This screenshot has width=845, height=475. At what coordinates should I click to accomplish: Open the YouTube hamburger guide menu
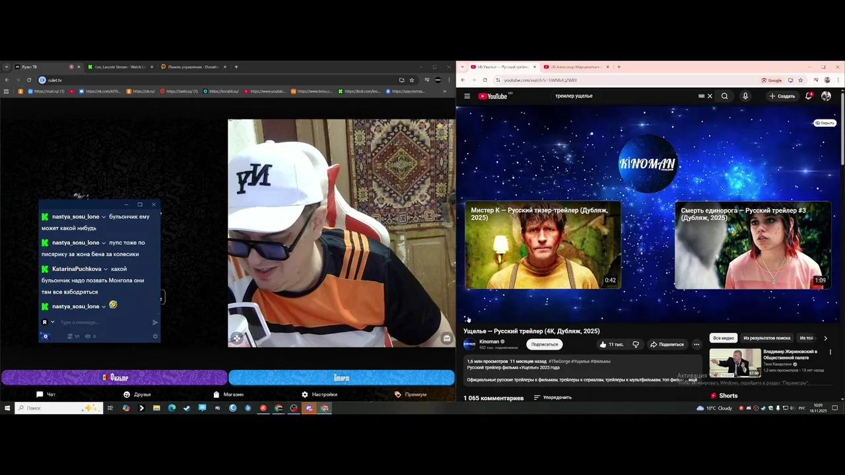click(467, 96)
